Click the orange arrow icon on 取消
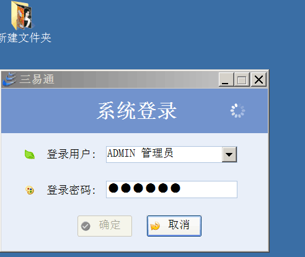 point(155,226)
